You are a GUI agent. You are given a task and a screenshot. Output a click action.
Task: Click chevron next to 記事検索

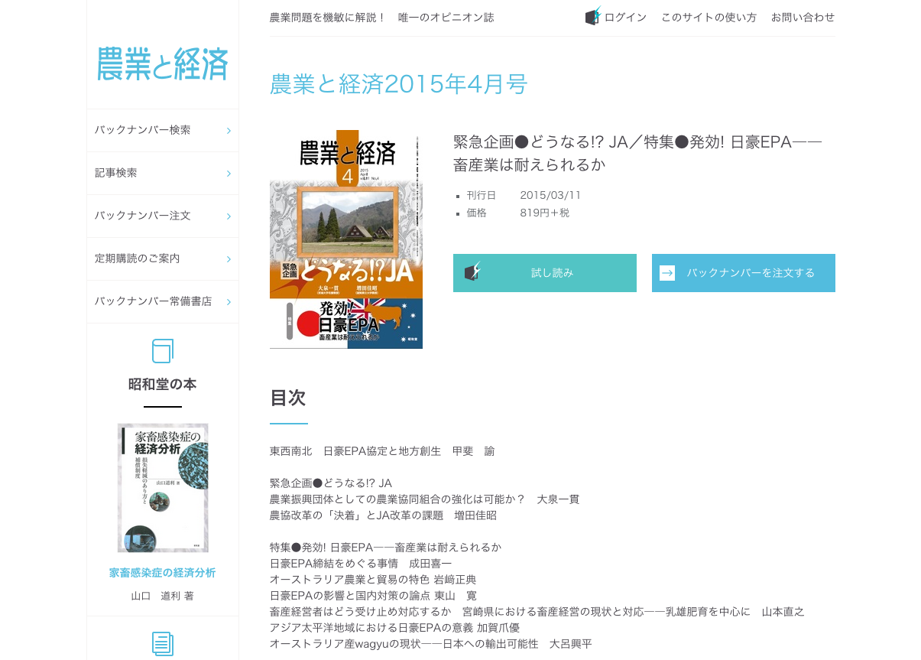pos(229,174)
